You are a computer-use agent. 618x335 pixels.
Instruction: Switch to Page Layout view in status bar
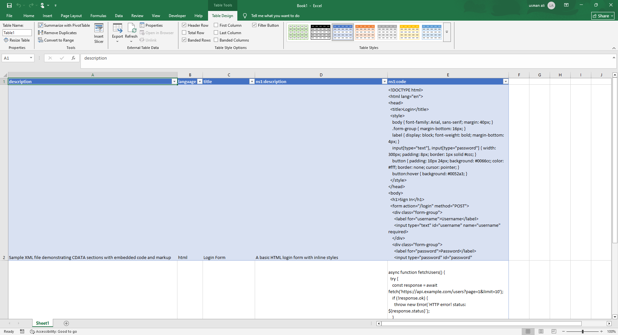(541, 331)
